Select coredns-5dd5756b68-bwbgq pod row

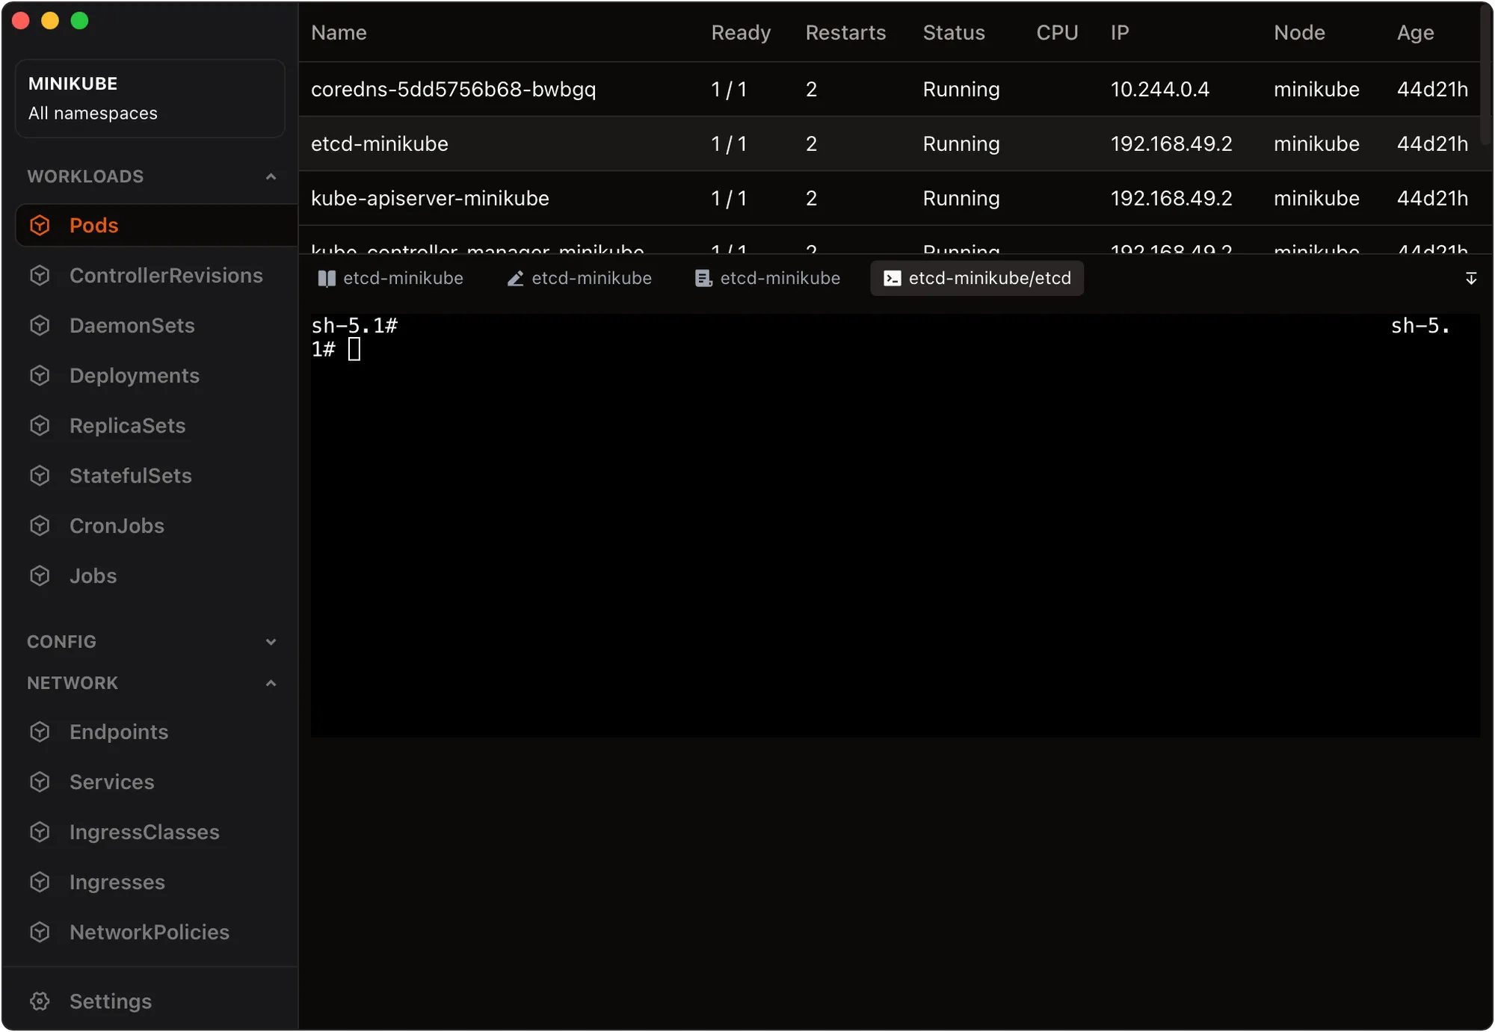pos(890,89)
